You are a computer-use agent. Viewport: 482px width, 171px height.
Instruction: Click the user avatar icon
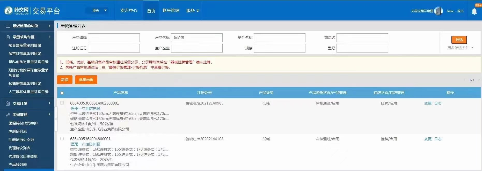click(438, 11)
